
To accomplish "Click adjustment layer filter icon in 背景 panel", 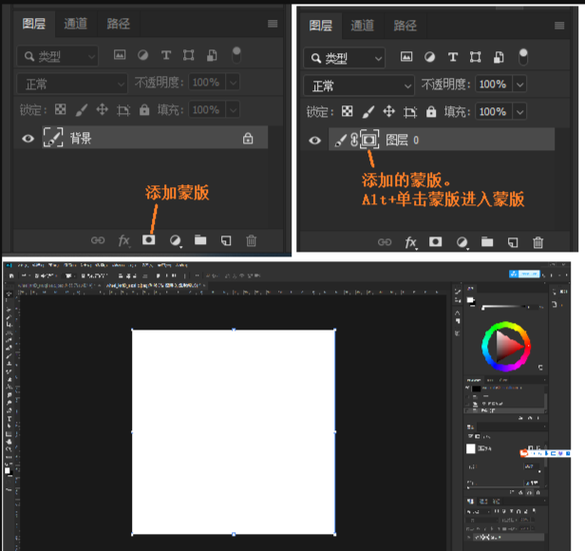I will click(142, 55).
